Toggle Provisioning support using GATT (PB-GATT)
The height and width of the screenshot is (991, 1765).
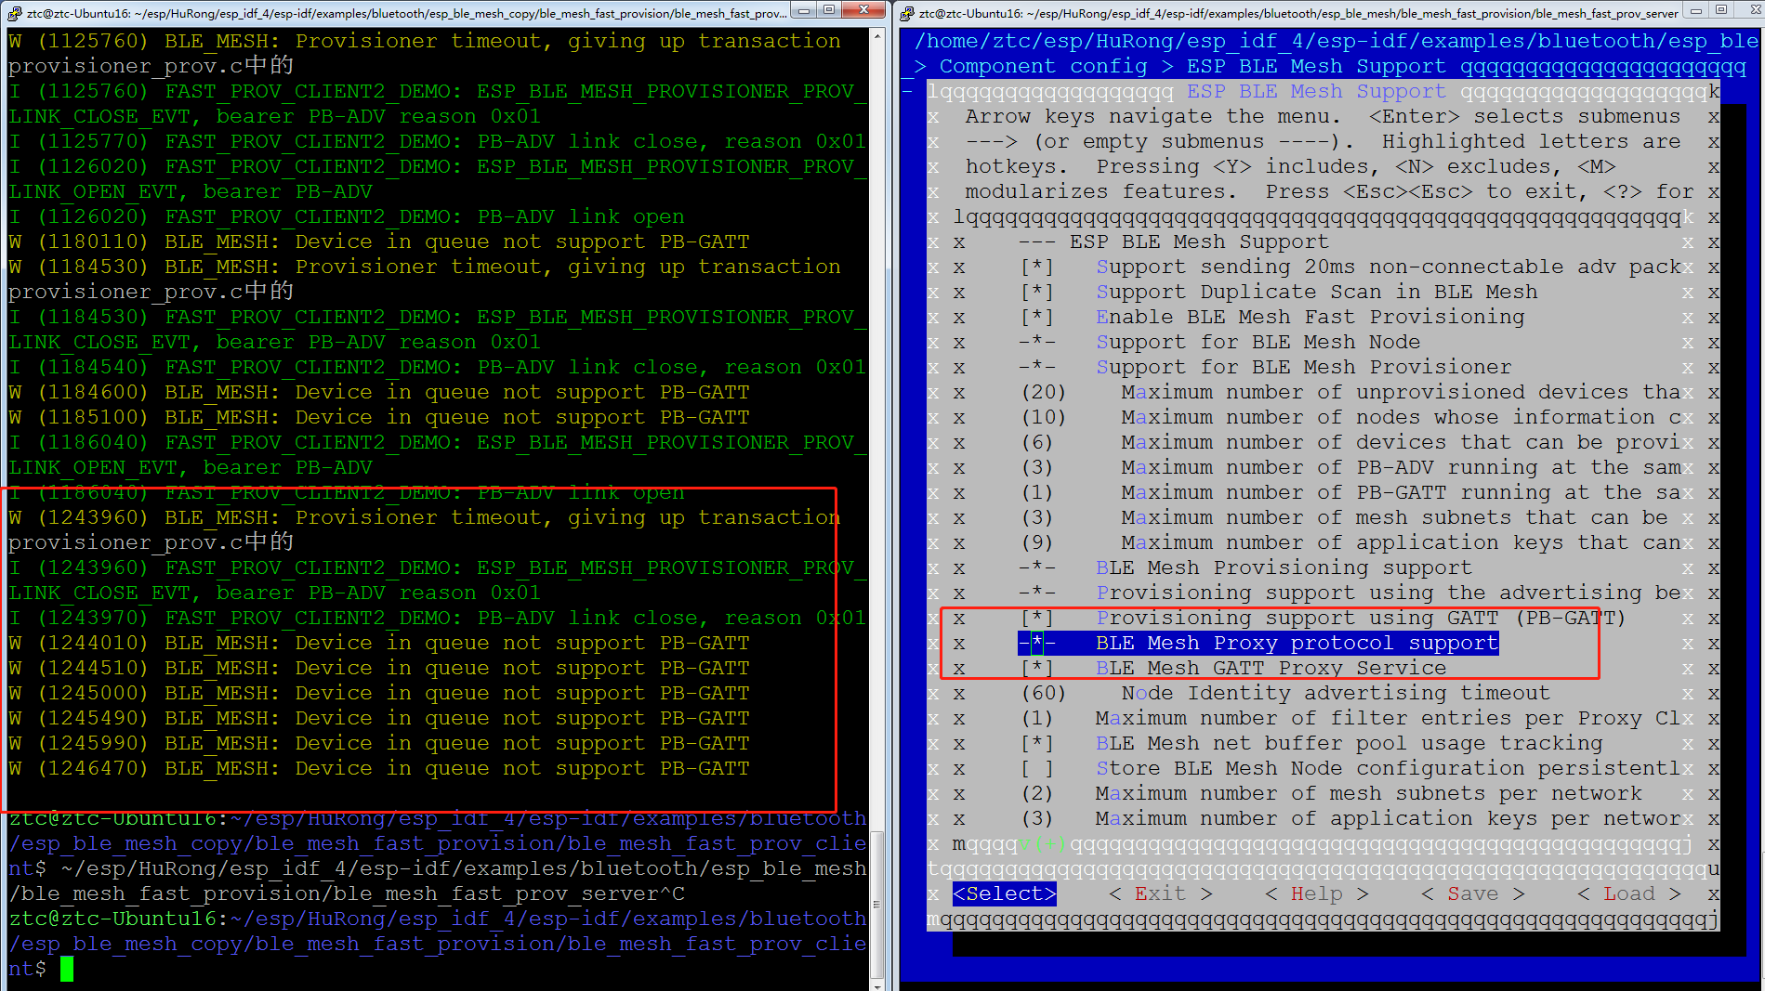point(1323,618)
